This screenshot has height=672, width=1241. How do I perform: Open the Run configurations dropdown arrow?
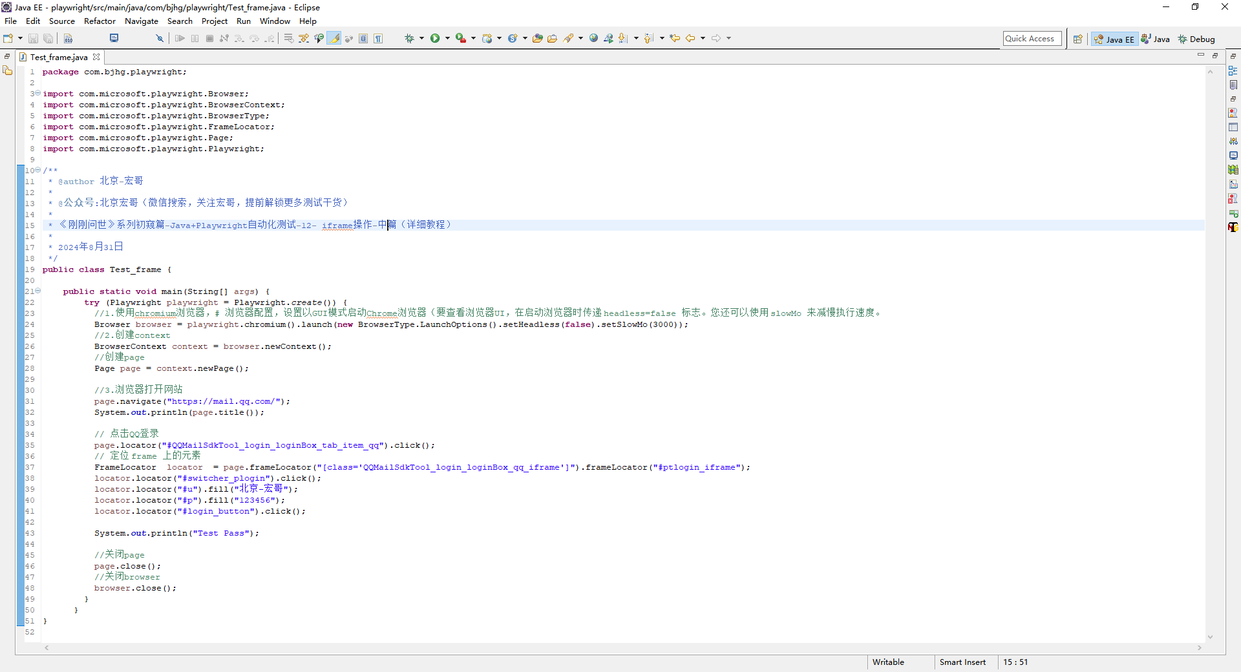click(x=447, y=39)
